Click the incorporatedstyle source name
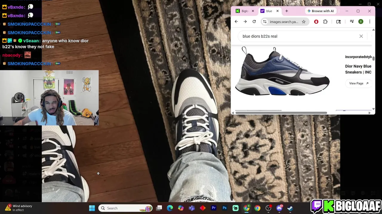The image size is (382, 214). click(358, 57)
